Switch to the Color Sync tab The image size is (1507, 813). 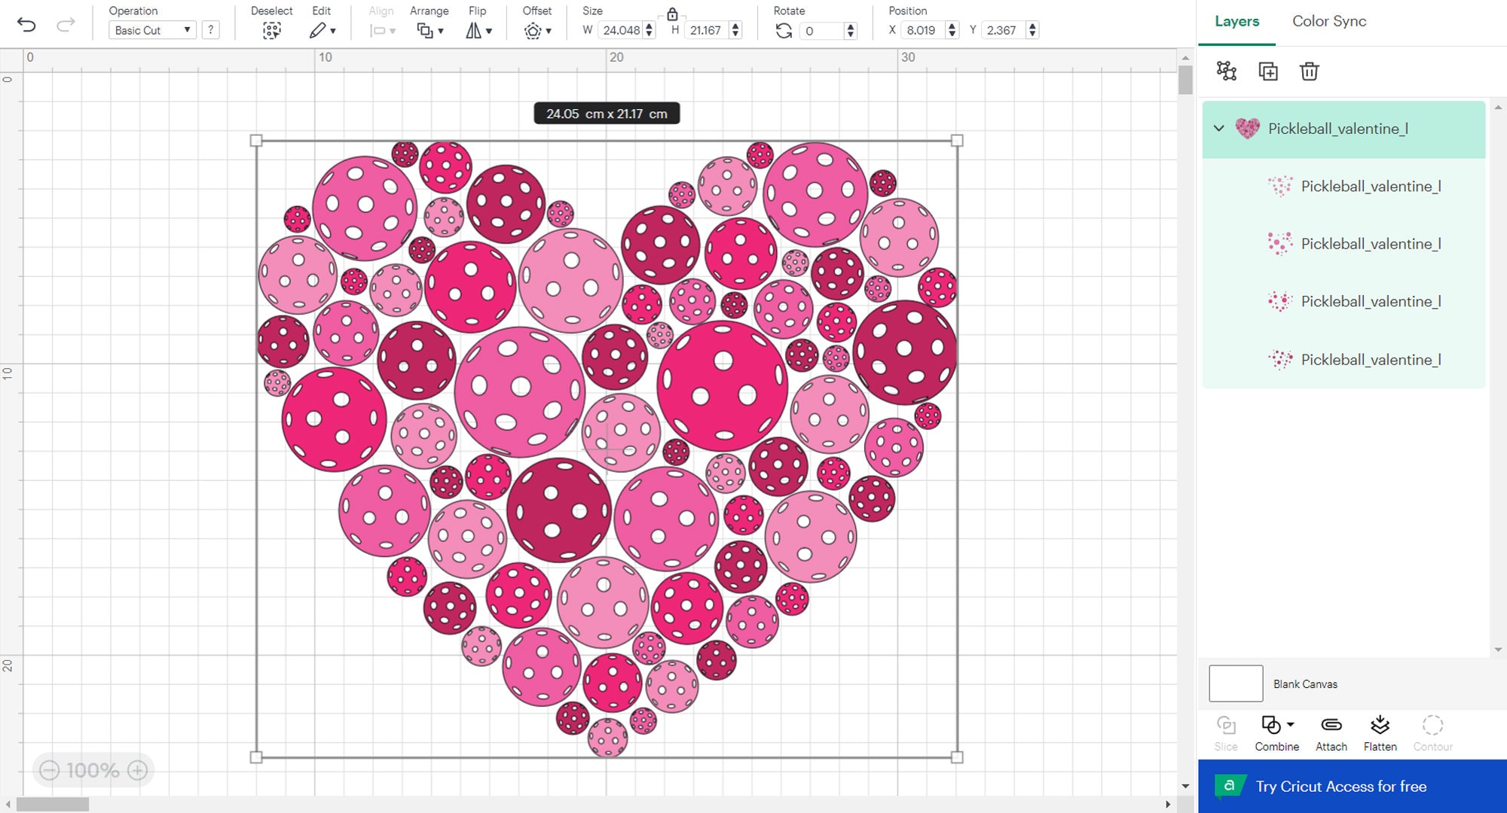click(1328, 21)
